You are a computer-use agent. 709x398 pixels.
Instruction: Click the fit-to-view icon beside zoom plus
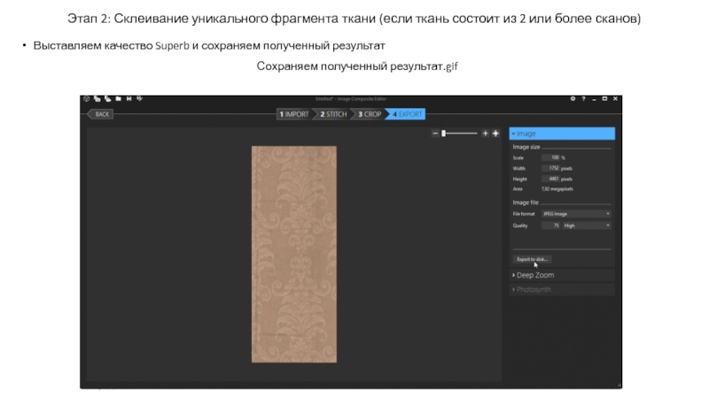495,134
